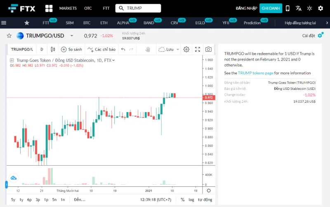Open the Prediction tab
This screenshot has width=330, height=207.
coord(252,23)
